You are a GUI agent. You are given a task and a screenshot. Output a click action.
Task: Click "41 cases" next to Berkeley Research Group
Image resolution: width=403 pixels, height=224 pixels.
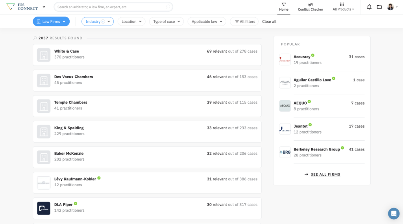click(x=357, y=149)
